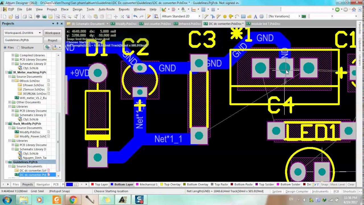
Task: Open the Place menu
Action: (65, 9)
